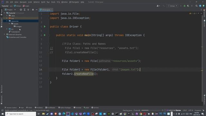The width and height of the screenshot is (206, 116).
Task: Select Scratches and Consoles node
Action: tap(16, 37)
